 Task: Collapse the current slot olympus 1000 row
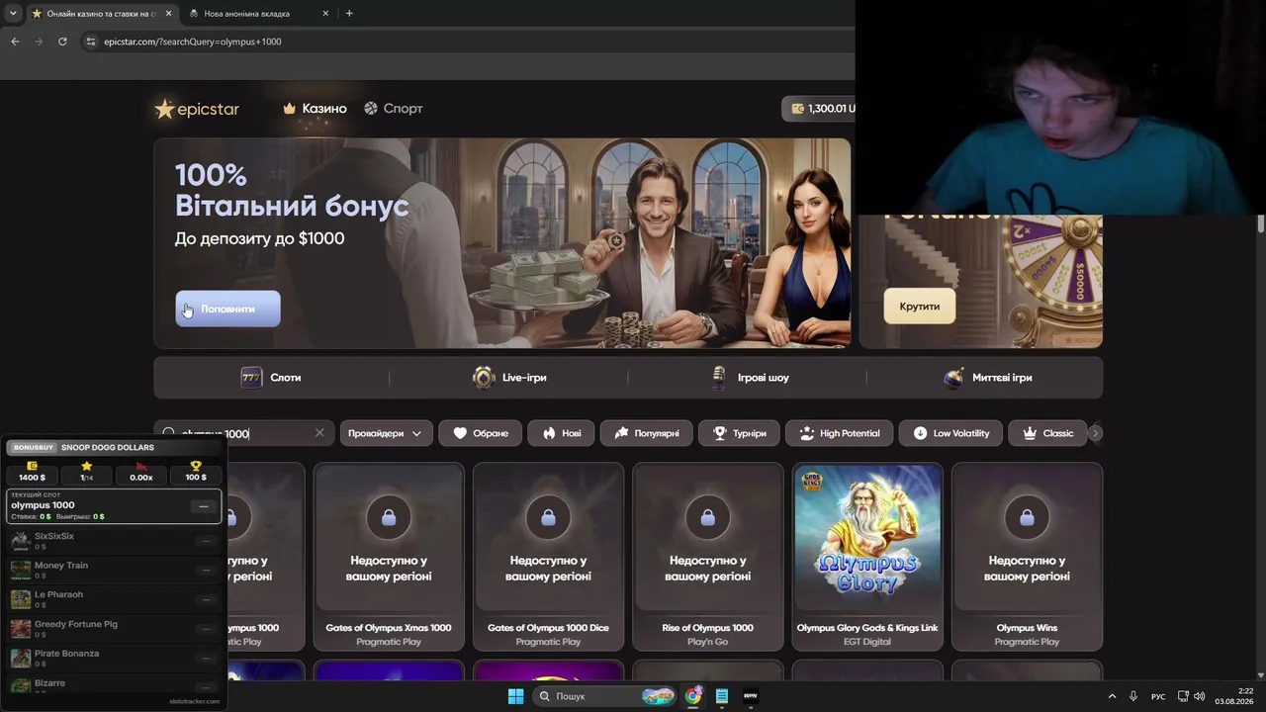click(204, 506)
